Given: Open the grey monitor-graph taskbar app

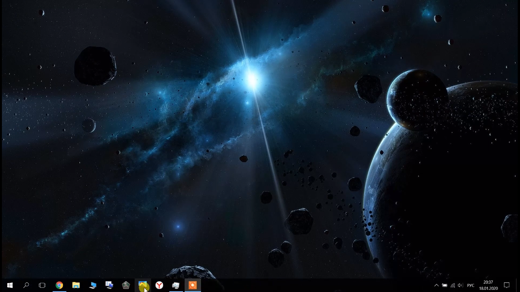Looking at the screenshot, I should 176,285.
